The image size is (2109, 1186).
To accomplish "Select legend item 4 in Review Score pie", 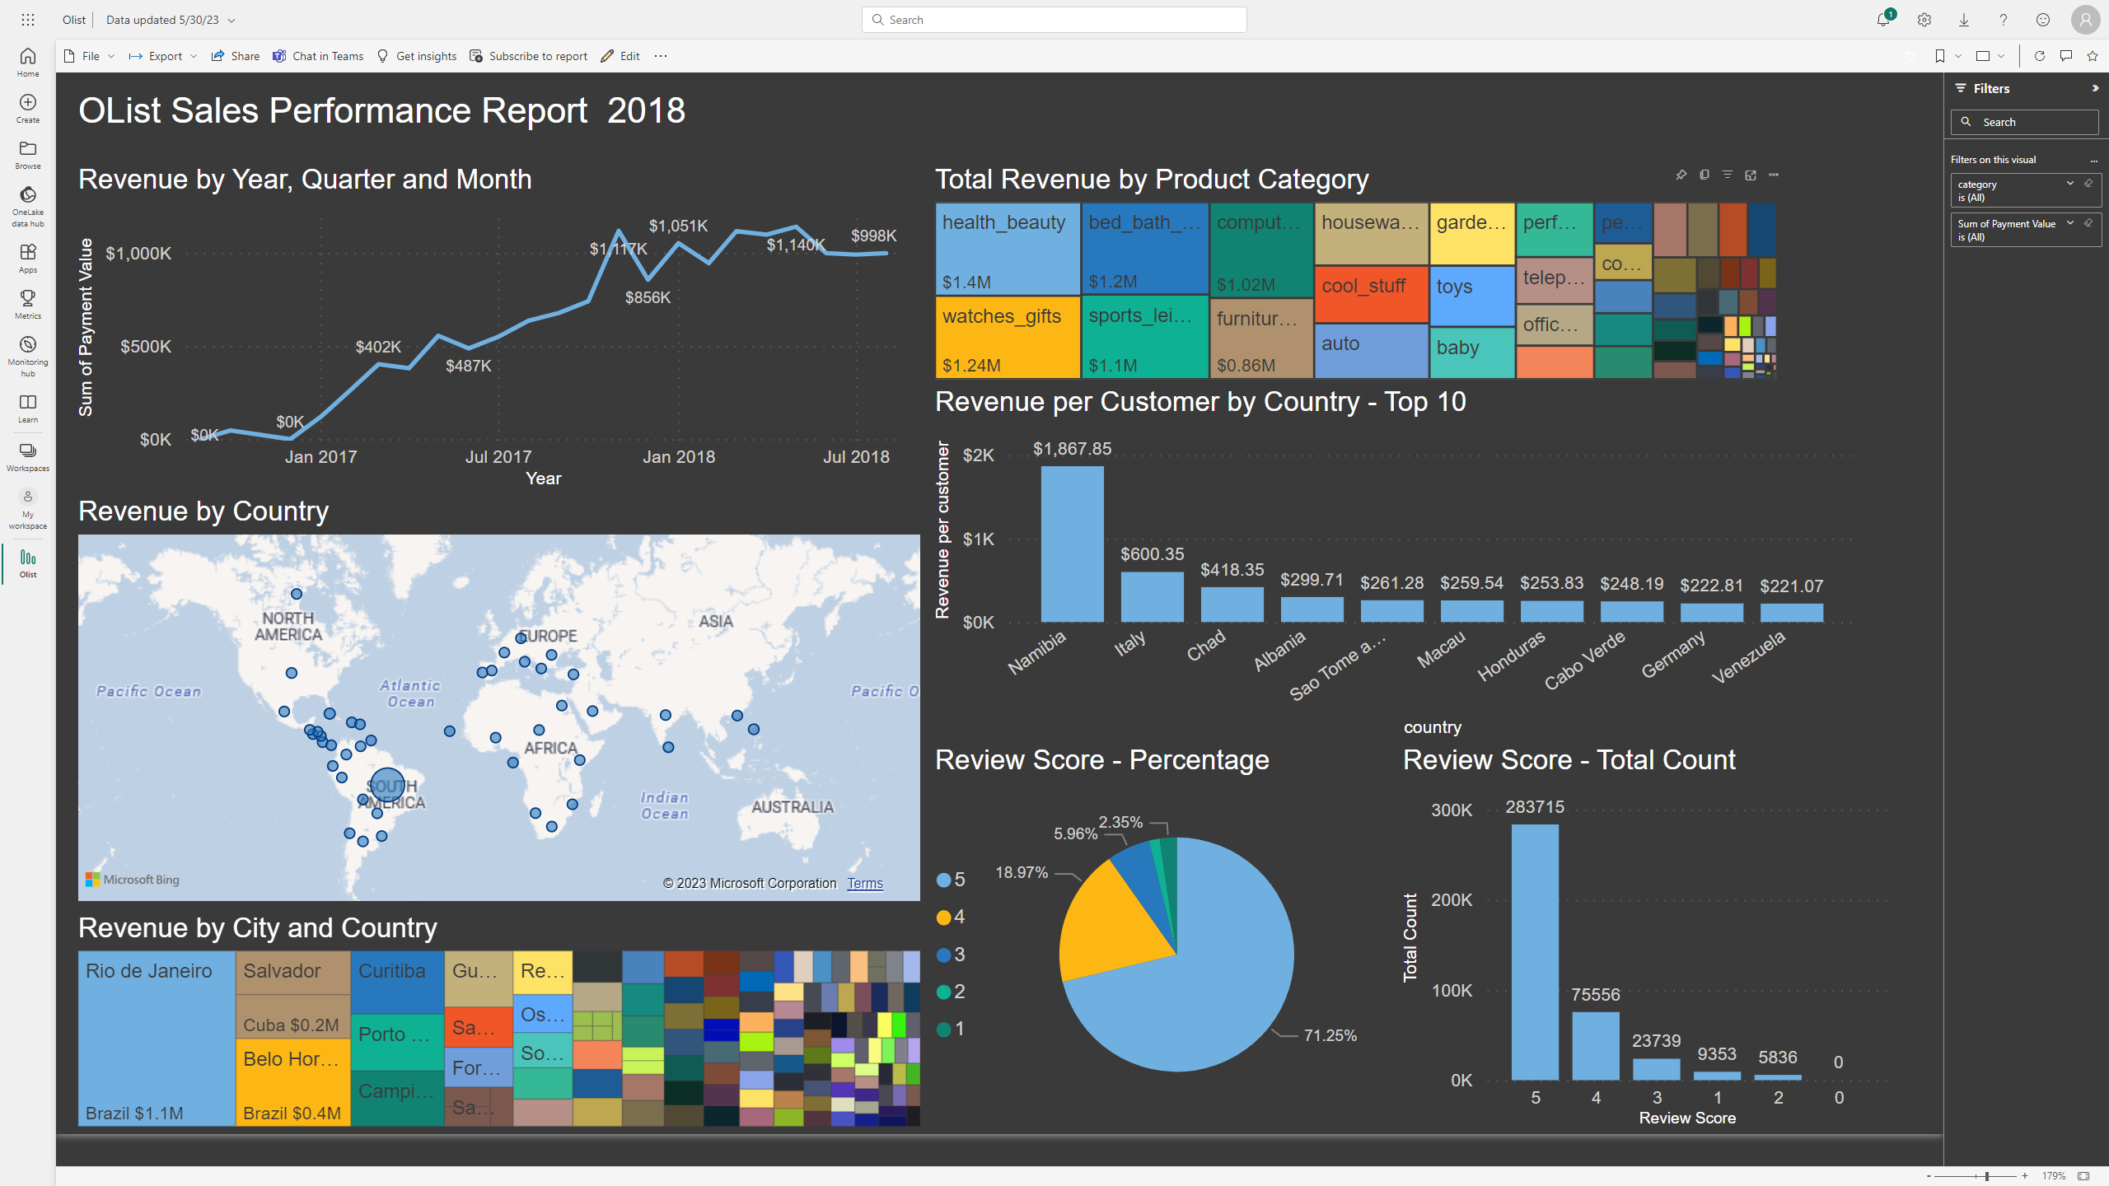I will [952, 917].
